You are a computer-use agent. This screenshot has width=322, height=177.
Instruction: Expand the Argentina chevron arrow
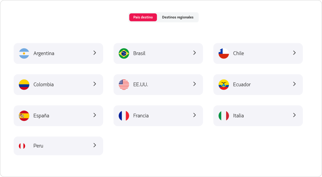click(95, 53)
